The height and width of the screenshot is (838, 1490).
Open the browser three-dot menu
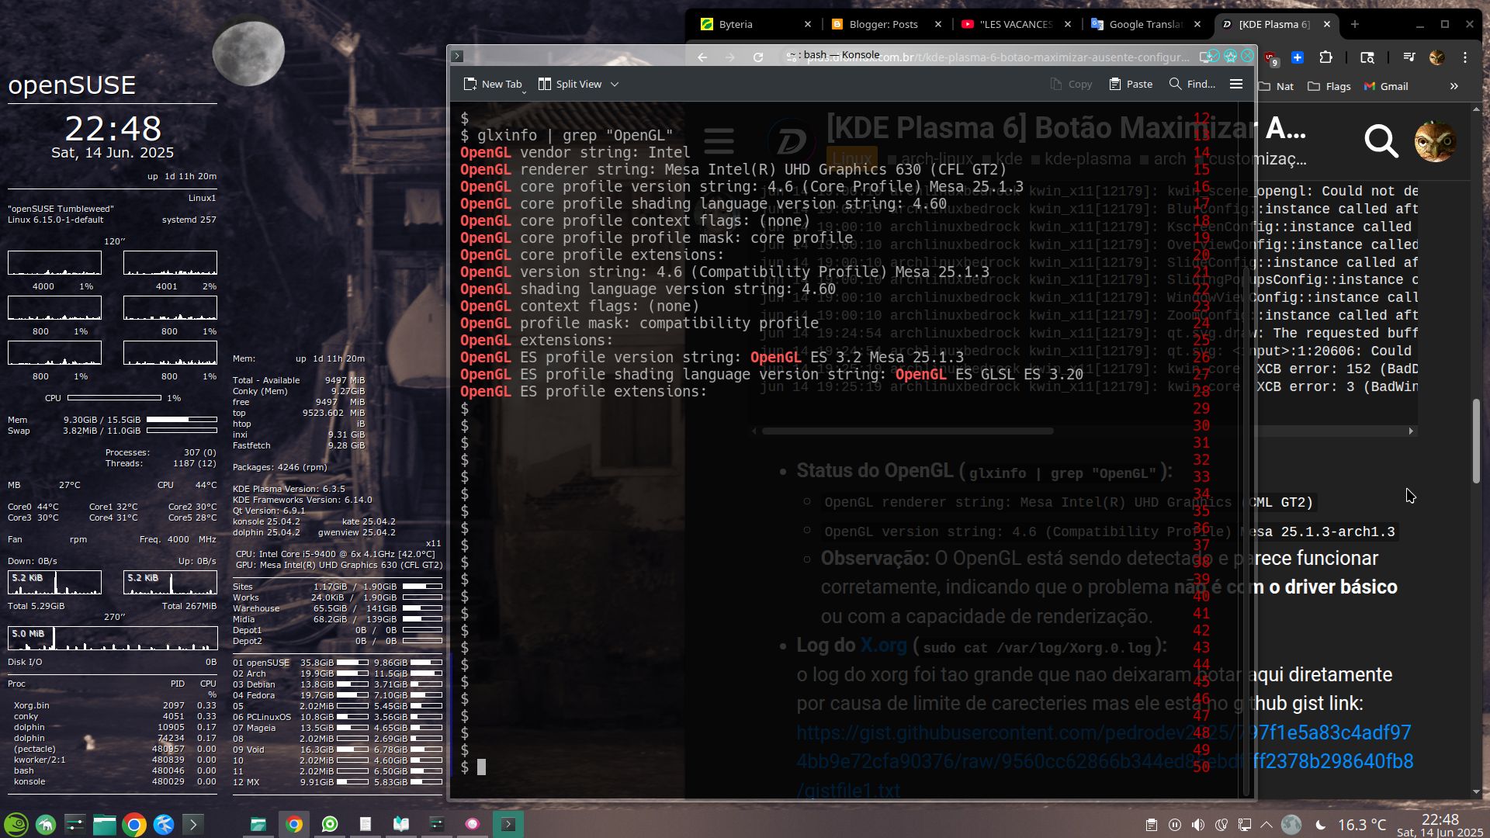1465,57
